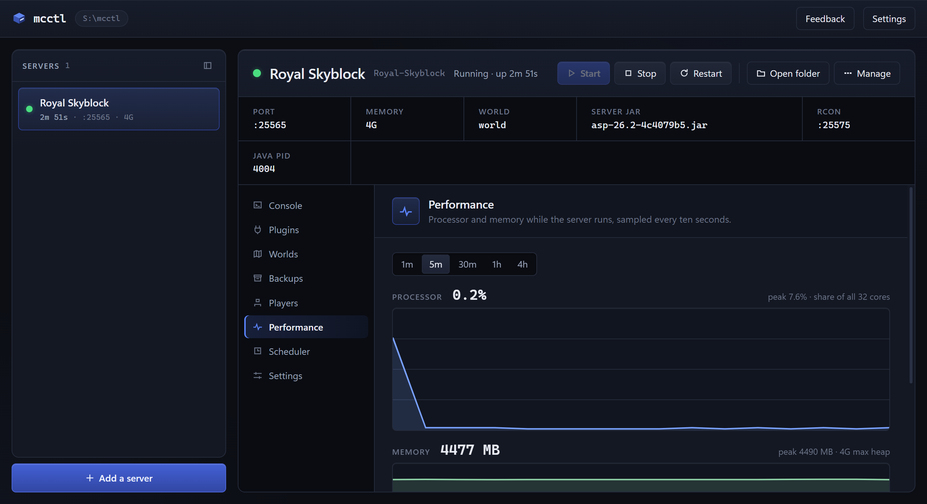Select Royal Skyblock in the servers list

119,109
